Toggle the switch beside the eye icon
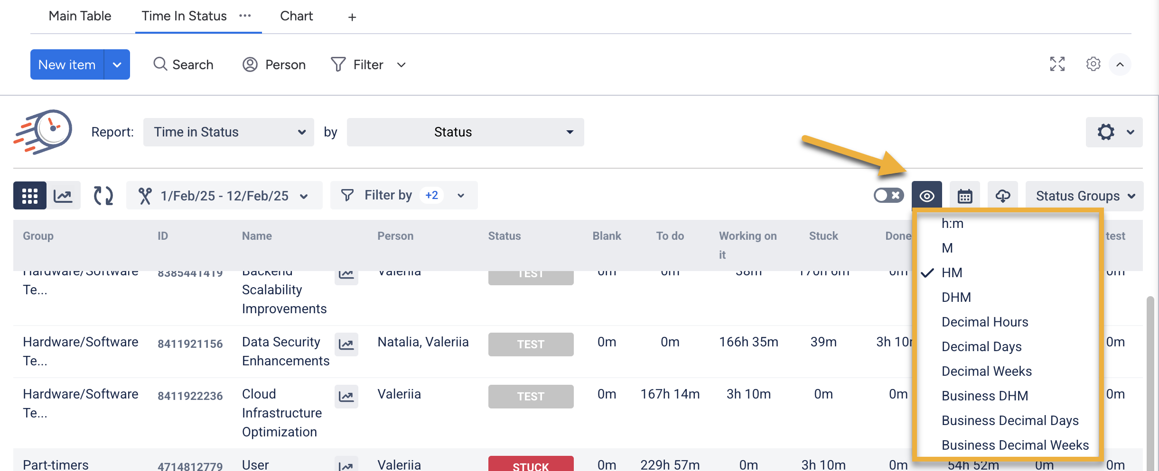This screenshot has height=471, width=1159. coord(888,195)
